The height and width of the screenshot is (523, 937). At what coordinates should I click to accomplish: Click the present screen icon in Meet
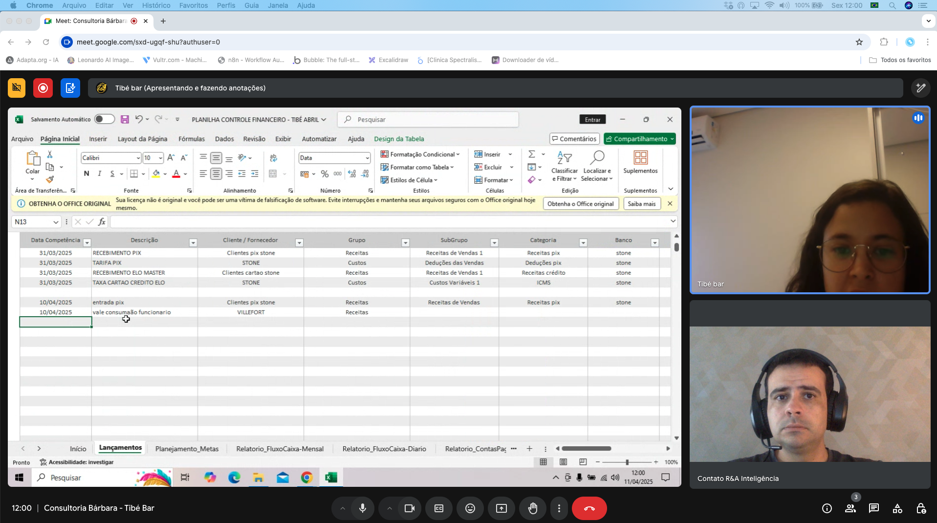point(501,508)
